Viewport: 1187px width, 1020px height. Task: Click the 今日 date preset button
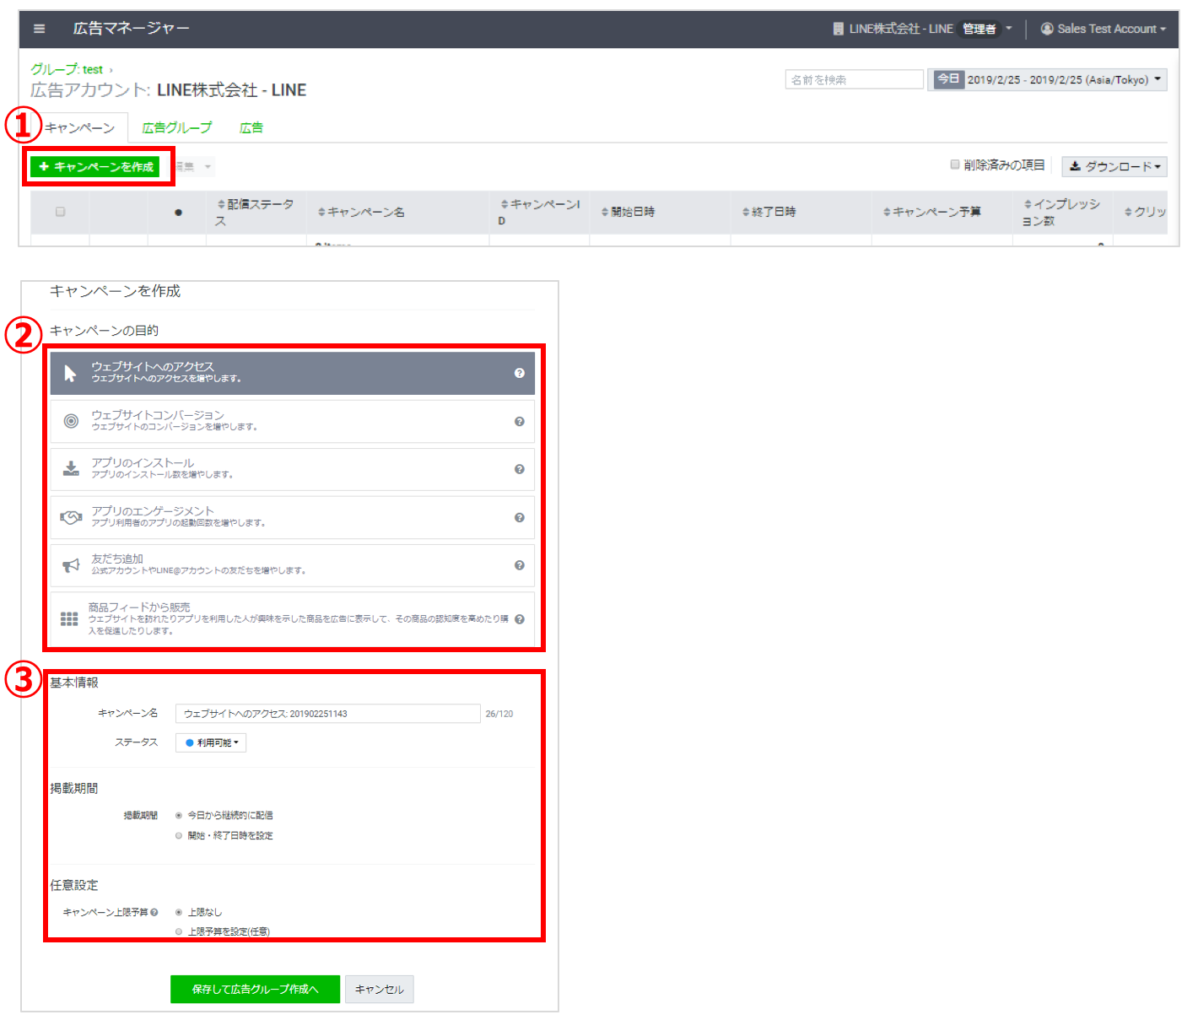[947, 79]
